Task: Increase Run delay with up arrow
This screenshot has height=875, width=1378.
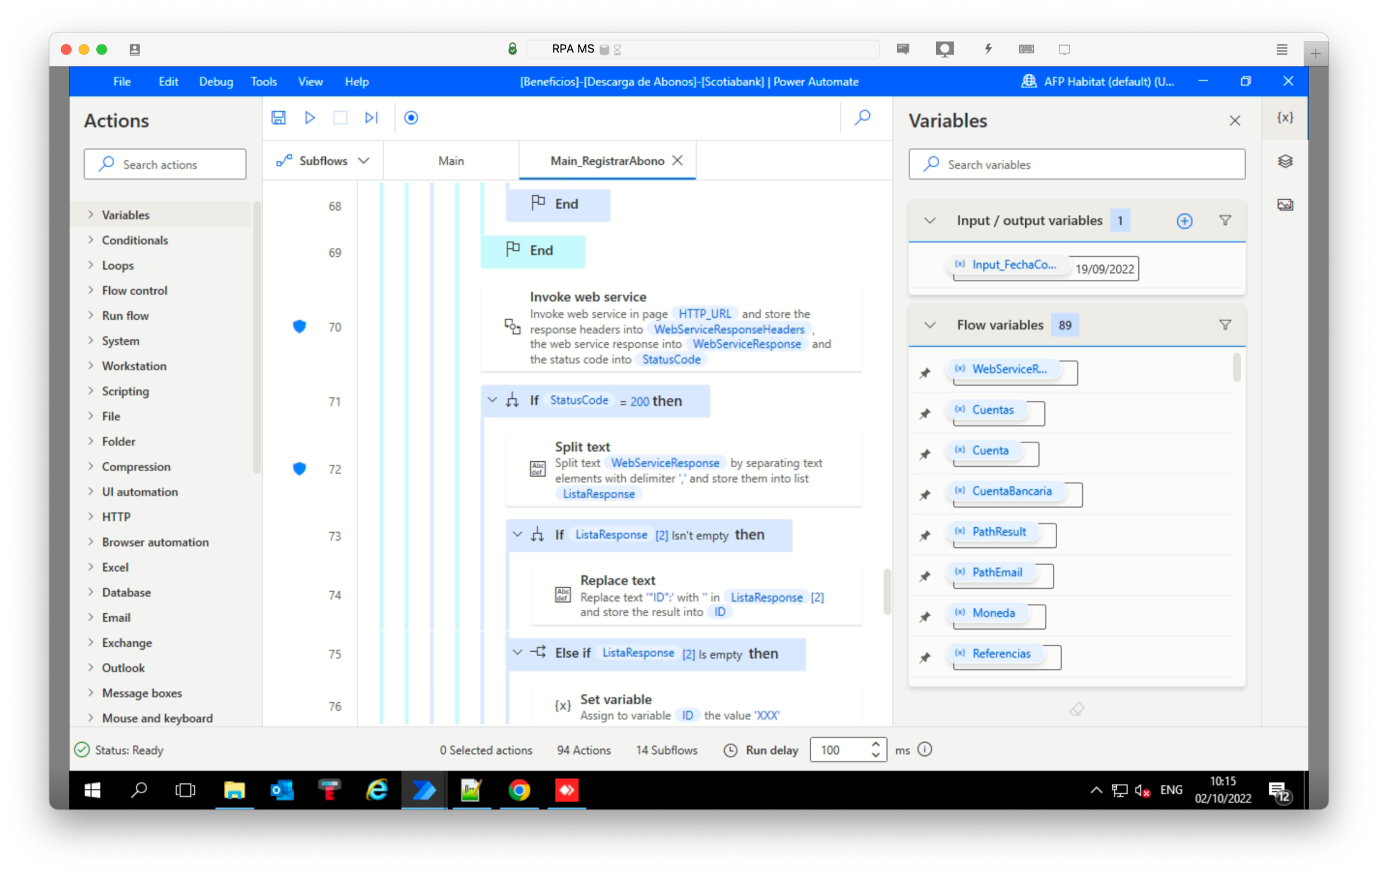Action: pos(875,744)
